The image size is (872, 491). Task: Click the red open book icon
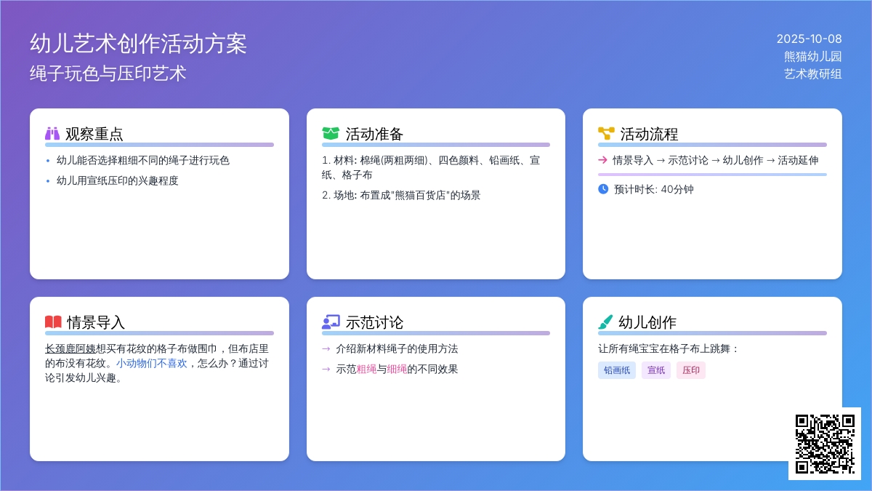tap(53, 322)
